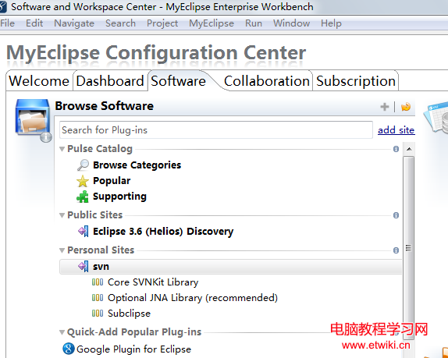Click the Google icon beside Google Plugin for Eclipse
Image resolution: width=448 pixels, height=358 pixels.
coord(69,349)
